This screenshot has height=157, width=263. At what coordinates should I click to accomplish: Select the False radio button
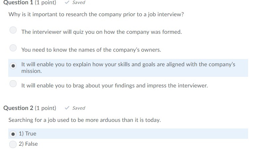point(13,144)
